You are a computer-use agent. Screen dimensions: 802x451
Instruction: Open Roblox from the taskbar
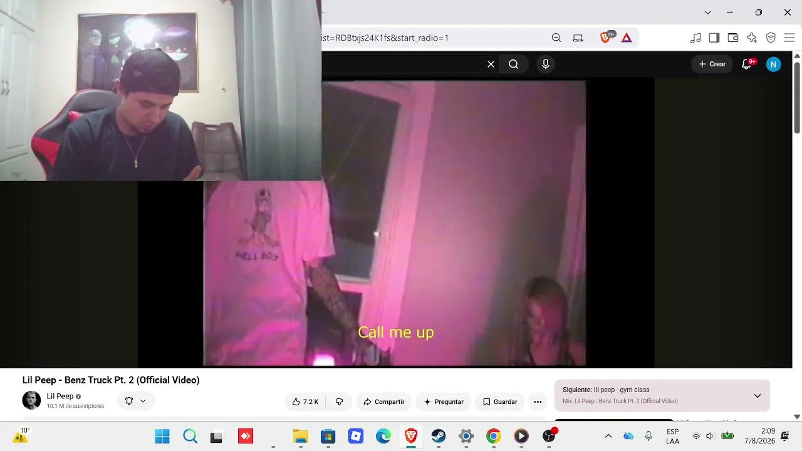tap(356, 436)
